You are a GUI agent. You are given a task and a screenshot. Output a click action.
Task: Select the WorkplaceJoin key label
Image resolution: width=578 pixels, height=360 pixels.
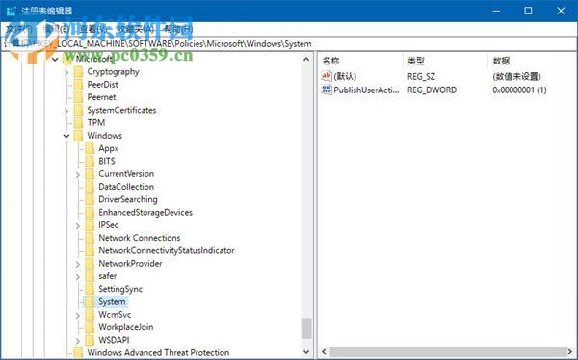tap(125, 327)
